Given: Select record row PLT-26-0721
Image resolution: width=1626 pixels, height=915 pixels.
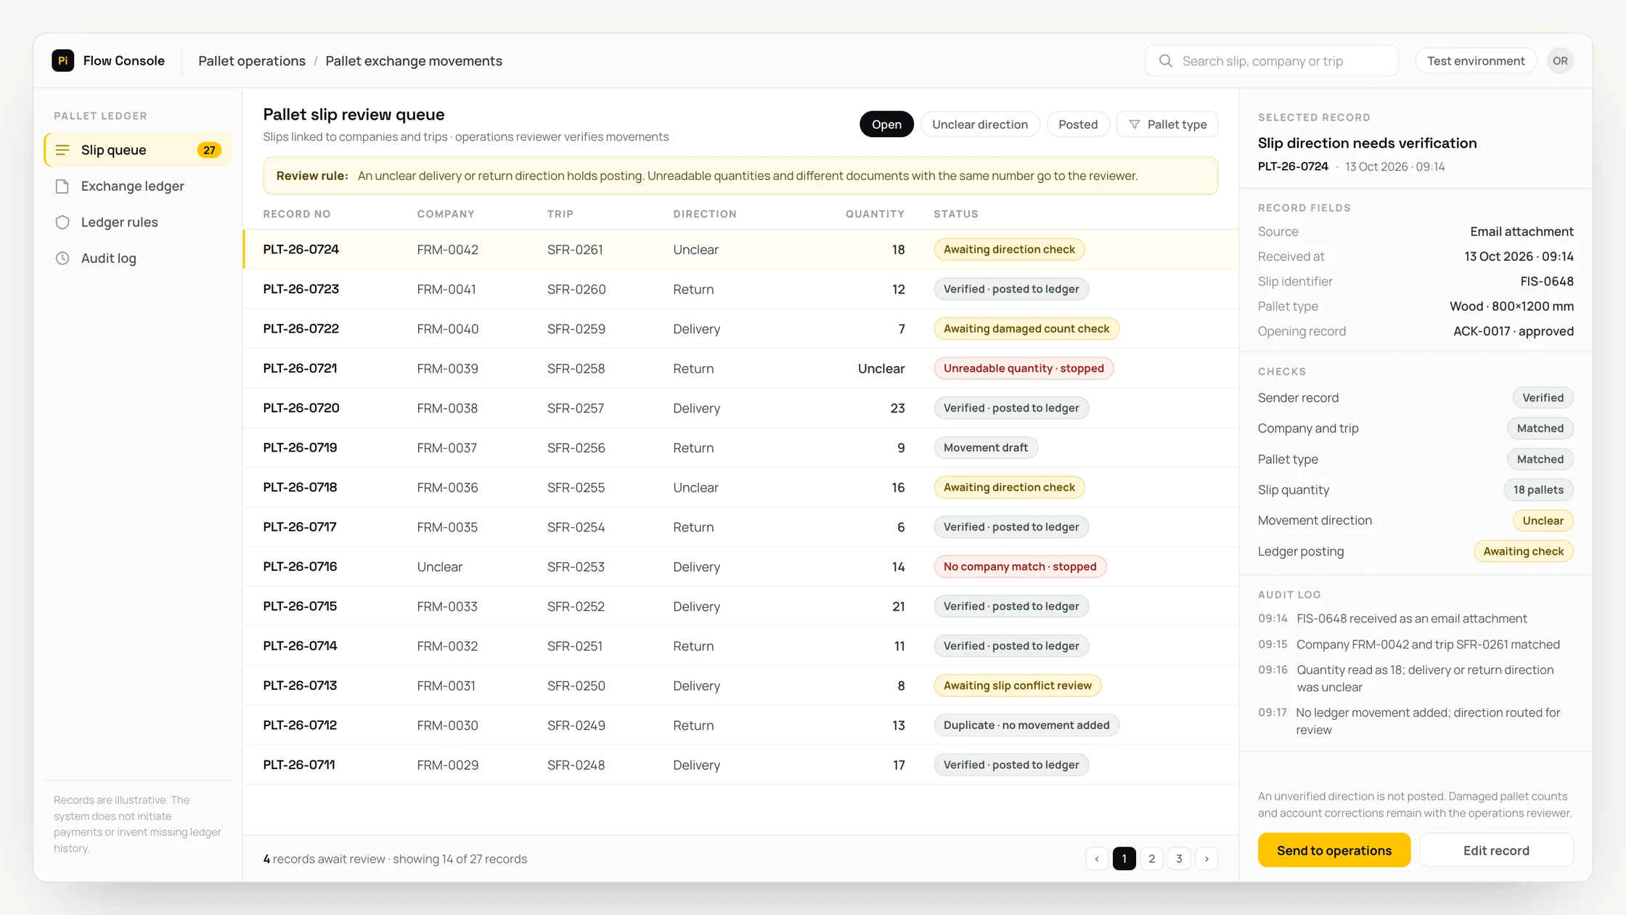Looking at the screenshot, I should tap(740, 368).
